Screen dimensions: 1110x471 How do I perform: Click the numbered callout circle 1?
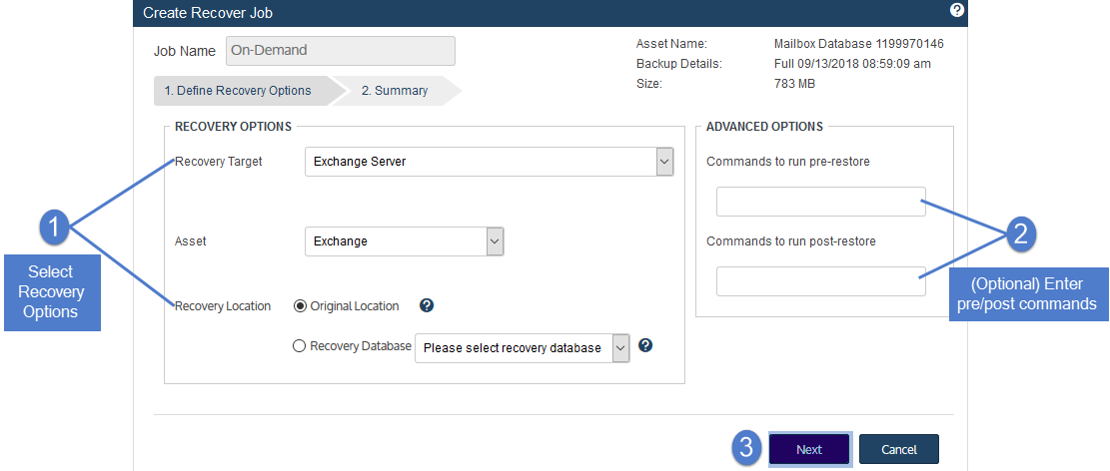click(x=55, y=228)
